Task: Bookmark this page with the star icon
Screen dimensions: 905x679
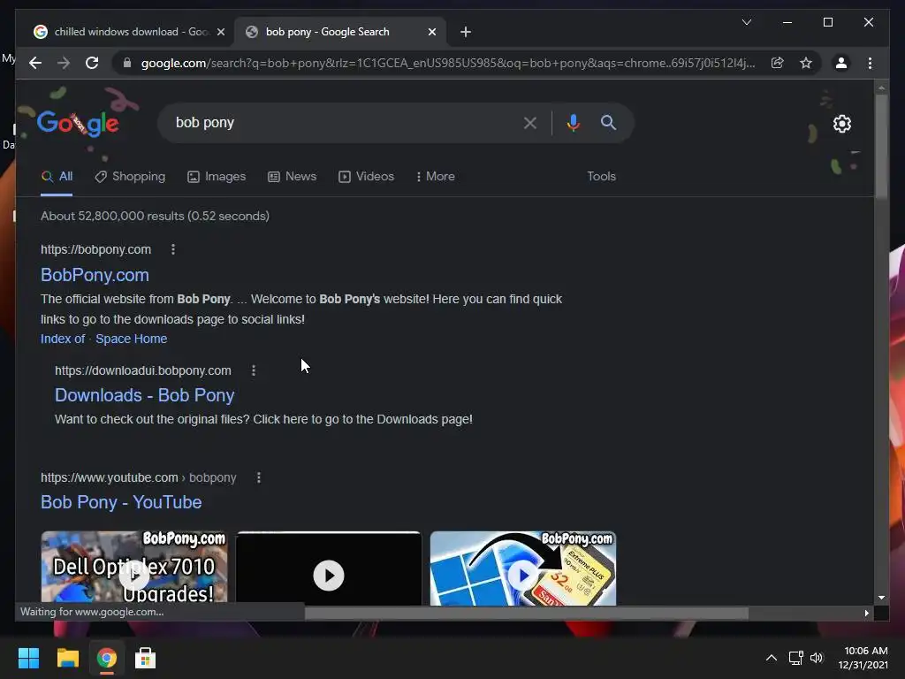Action: (x=806, y=63)
